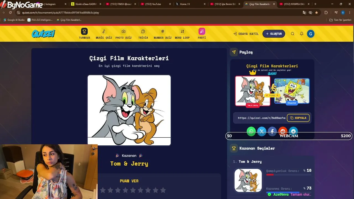Open the Tüm Yer İşaretleri bookmarks folder
Viewport: 354px width, 199px height.
coord(340,20)
